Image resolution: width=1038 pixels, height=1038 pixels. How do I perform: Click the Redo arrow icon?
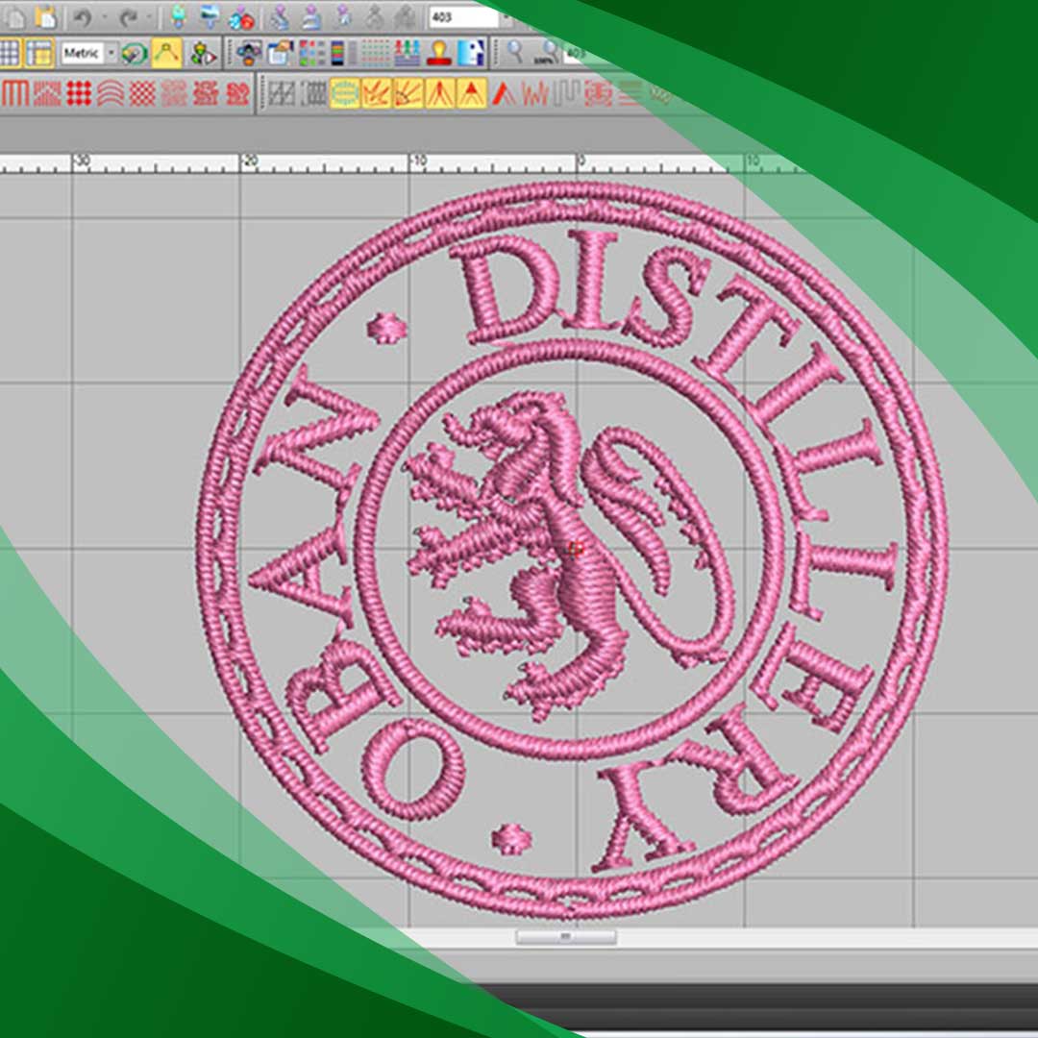[128, 17]
